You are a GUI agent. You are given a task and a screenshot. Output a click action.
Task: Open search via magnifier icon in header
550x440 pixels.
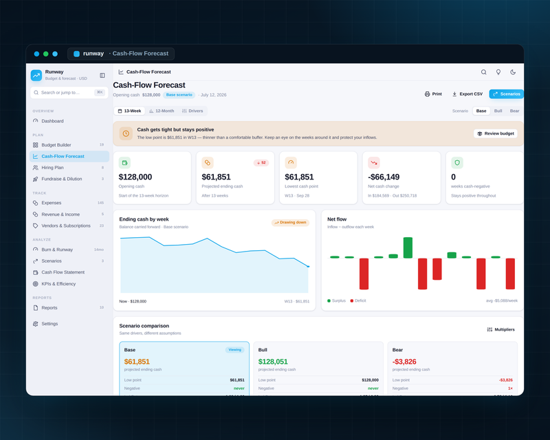point(484,72)
